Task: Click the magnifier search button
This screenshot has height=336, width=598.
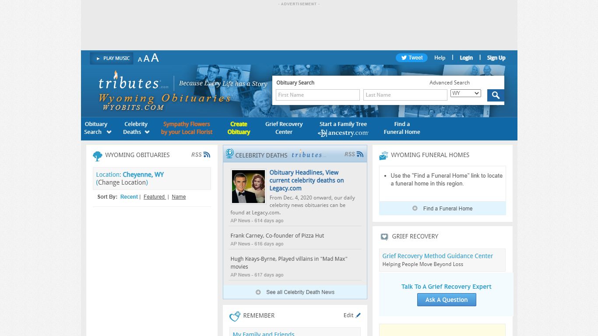Action: tap(496, 95)
